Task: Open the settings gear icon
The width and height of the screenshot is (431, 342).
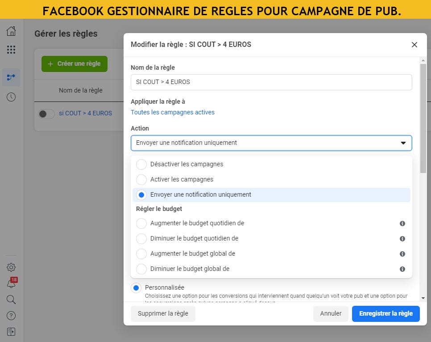Action: click(x=11, y=267)
